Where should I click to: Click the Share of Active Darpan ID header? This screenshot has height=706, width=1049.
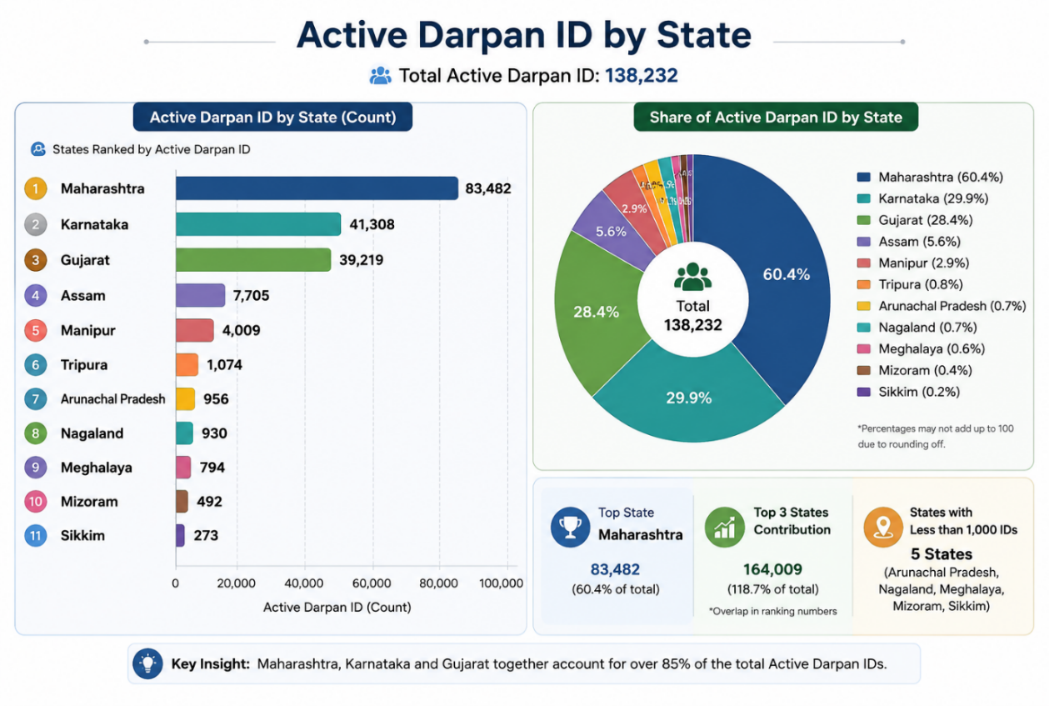776,118
